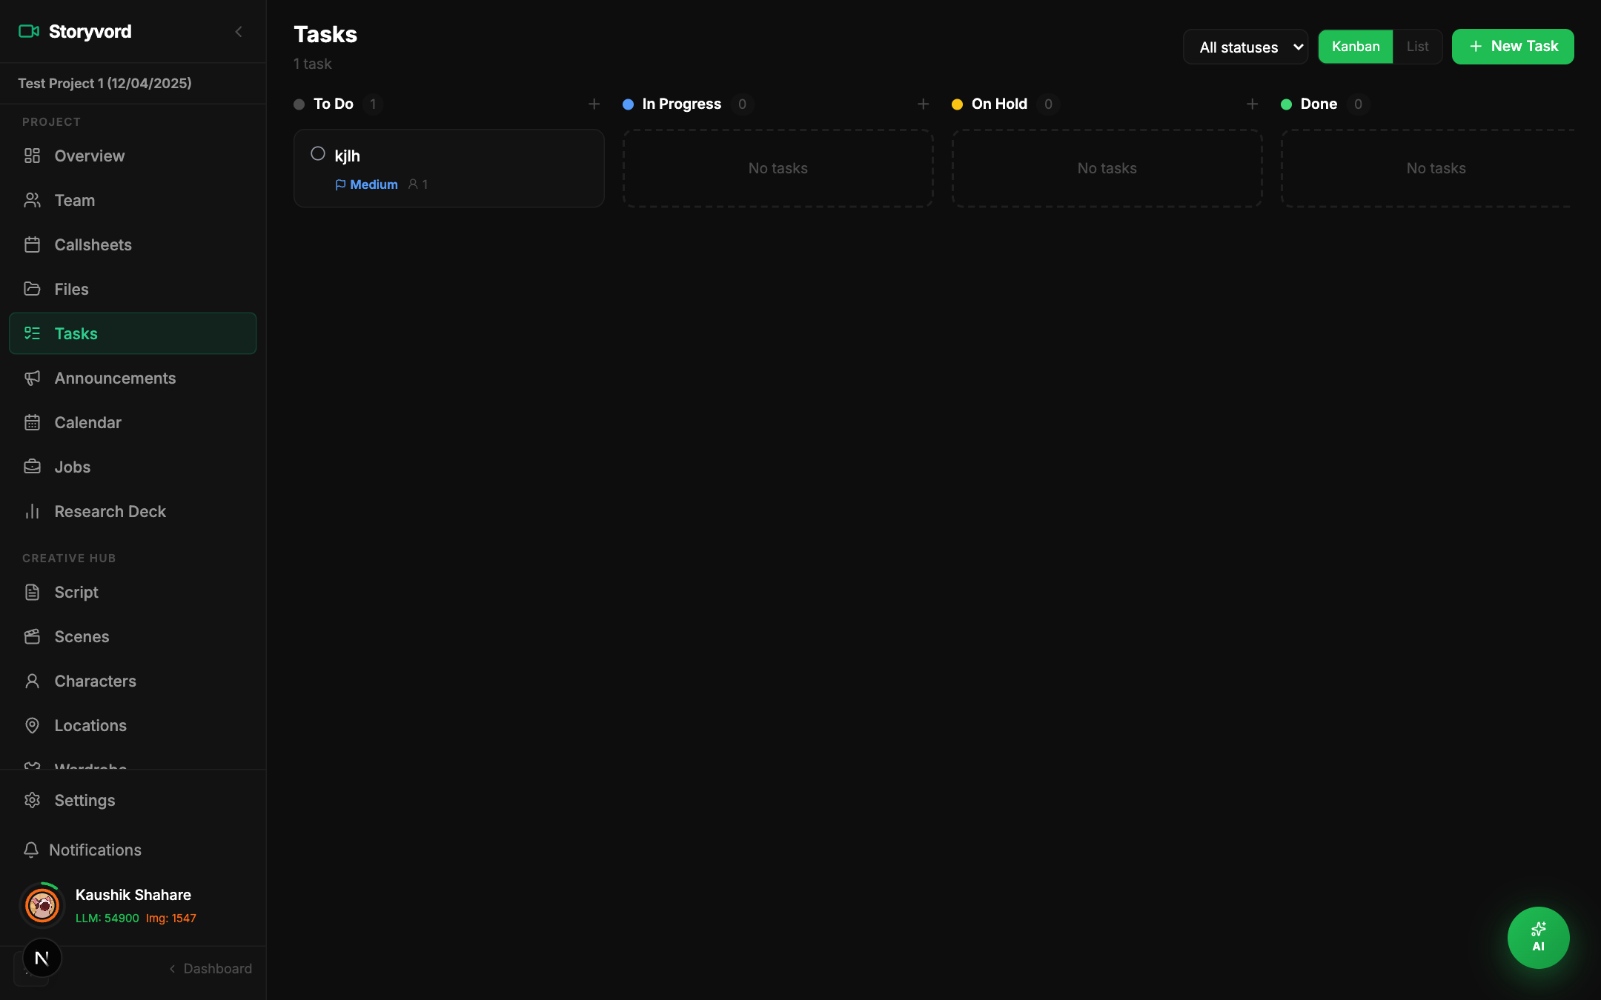1601x1000 pixels.
Task: Switch to List view
Action: click(x=1417, y=47)
